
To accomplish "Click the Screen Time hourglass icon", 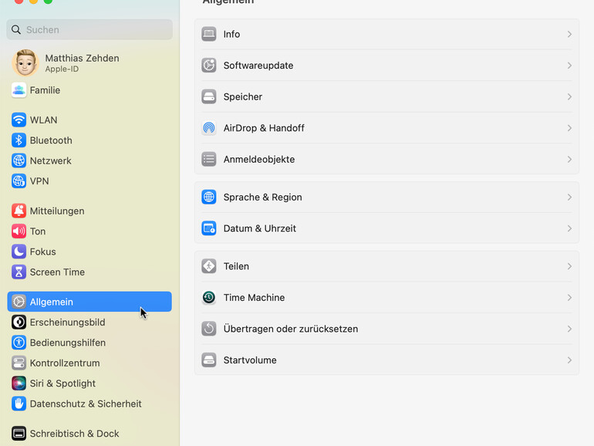I will pyautogui.click(x=19, y=272).
